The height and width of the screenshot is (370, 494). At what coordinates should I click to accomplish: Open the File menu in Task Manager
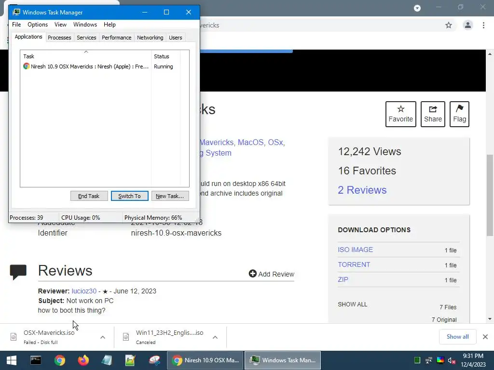16,25
